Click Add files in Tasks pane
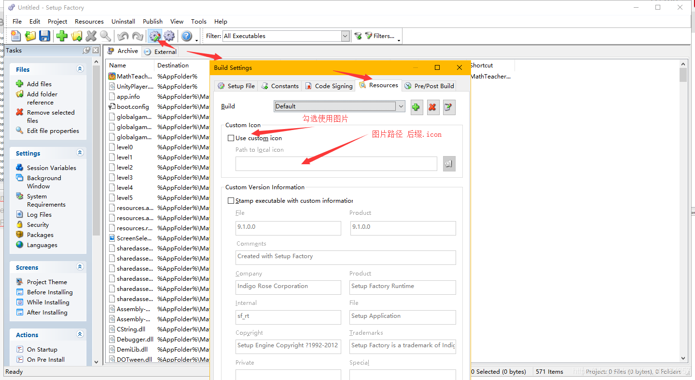 (39, 84)
